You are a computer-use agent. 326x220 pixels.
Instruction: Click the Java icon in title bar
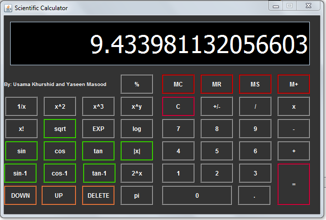click(x=8, y=8)
